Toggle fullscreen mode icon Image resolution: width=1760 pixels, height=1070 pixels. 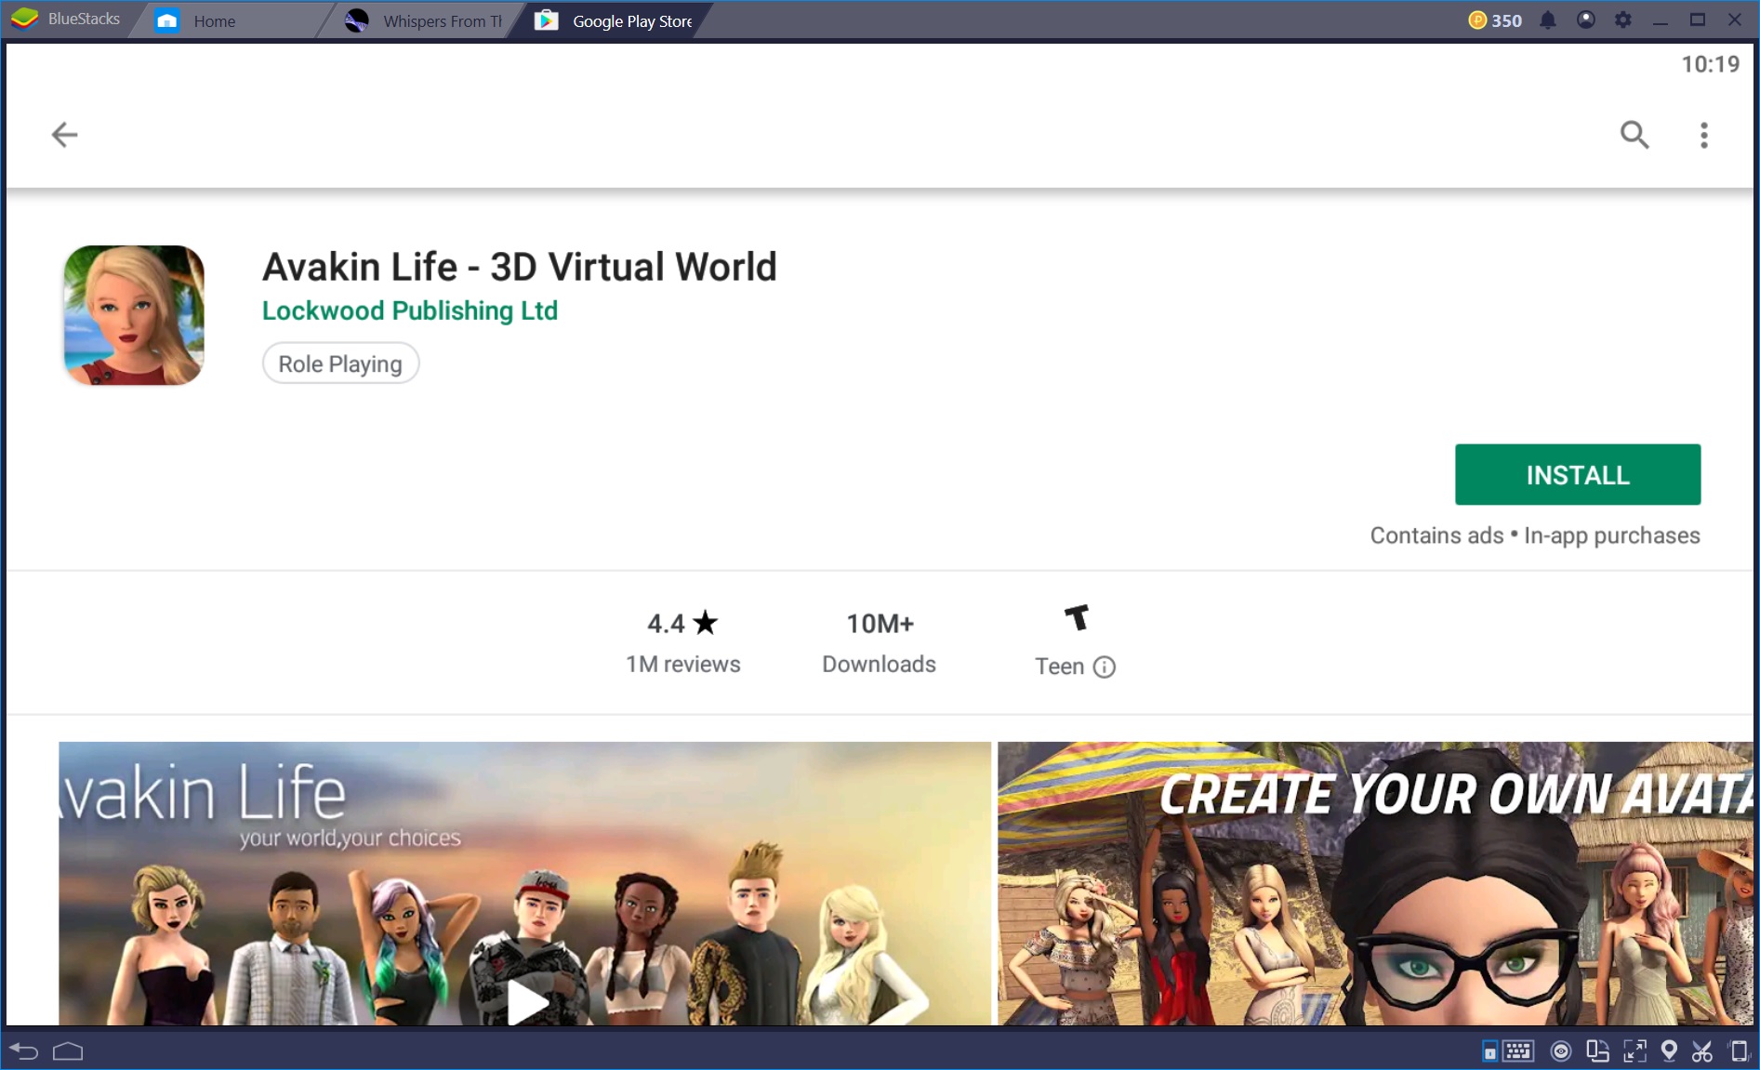click(1634, 1051)
